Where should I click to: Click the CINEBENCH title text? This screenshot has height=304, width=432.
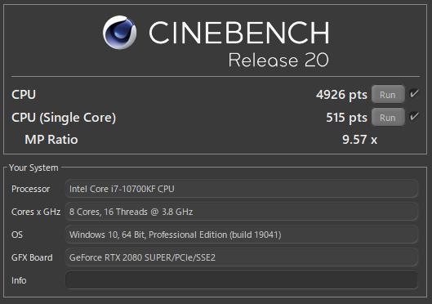tap(239, 33)
